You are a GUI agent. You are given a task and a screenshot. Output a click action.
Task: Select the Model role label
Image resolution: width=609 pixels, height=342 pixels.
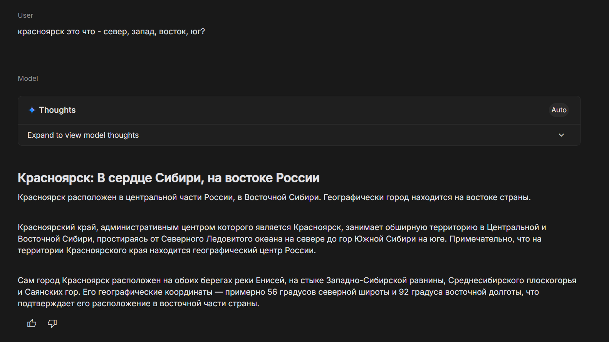tap(28, 78)
